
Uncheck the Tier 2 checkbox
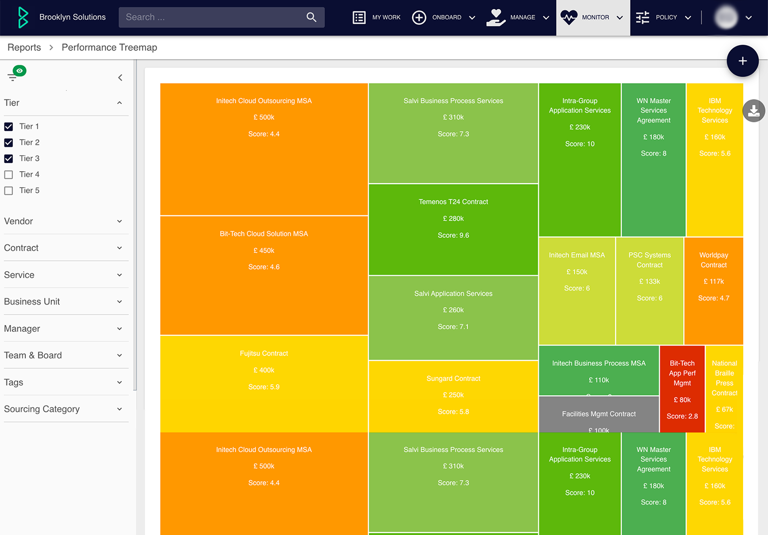point(8,142)
